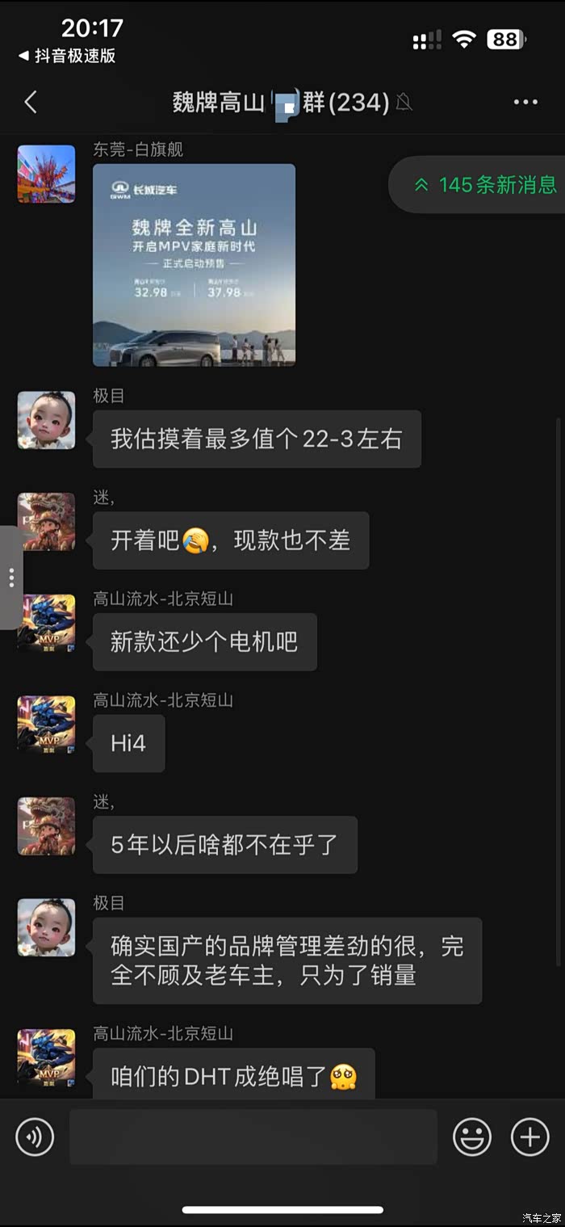Screen dimensions: 565x1227
Task: Expand the floating side handle with three dots
Action: [x=10, y=578]
